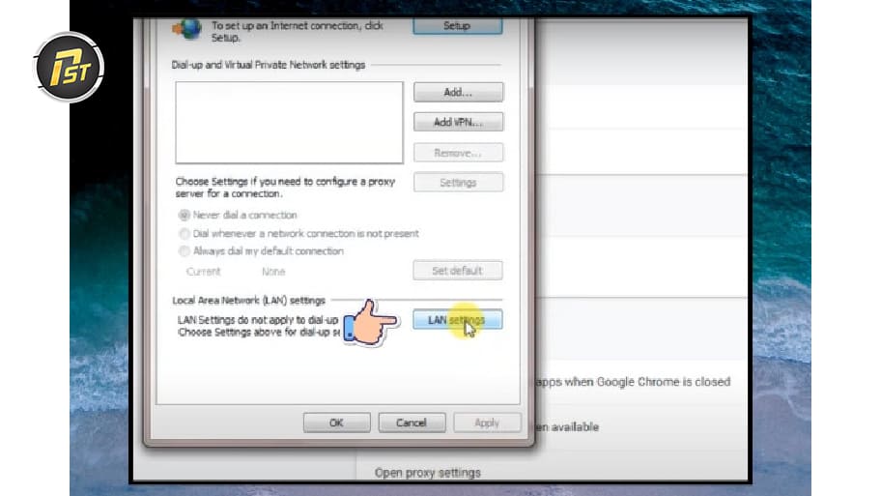
Task: Click Open proxy settings in Chrome window
Action: tap(428, 473)
